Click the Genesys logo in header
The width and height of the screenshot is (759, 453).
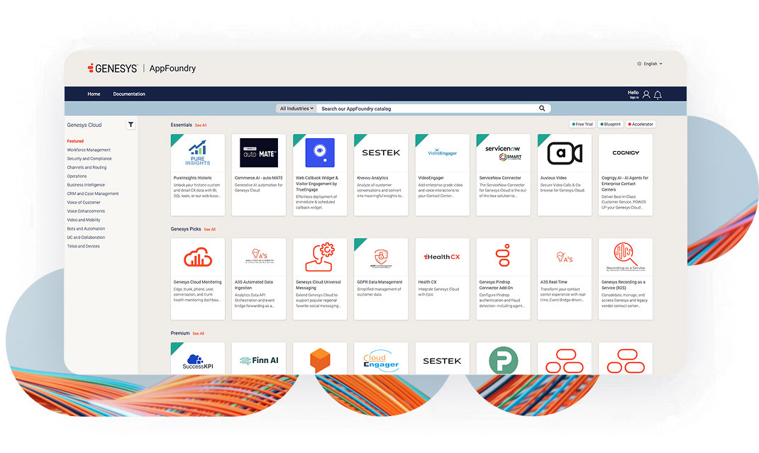point(113,68)
